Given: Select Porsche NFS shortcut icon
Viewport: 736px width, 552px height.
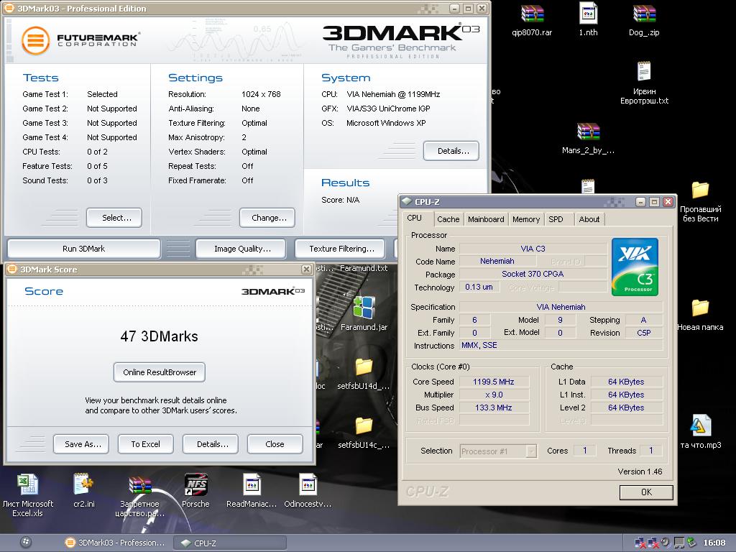Looking at the screenshot, I should point(195,484).
